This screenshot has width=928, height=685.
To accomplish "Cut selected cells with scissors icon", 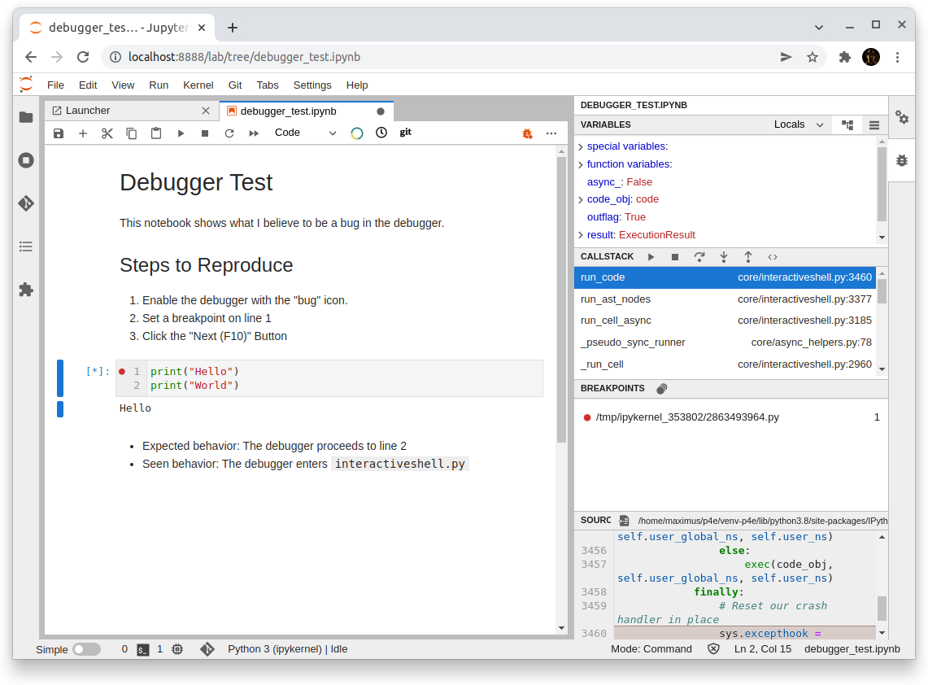I will point(107,133).
